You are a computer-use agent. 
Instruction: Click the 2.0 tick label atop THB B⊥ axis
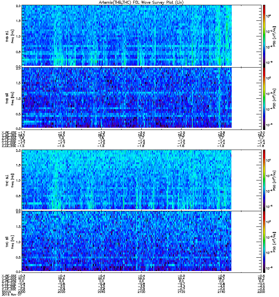click(x=18, y=6)
